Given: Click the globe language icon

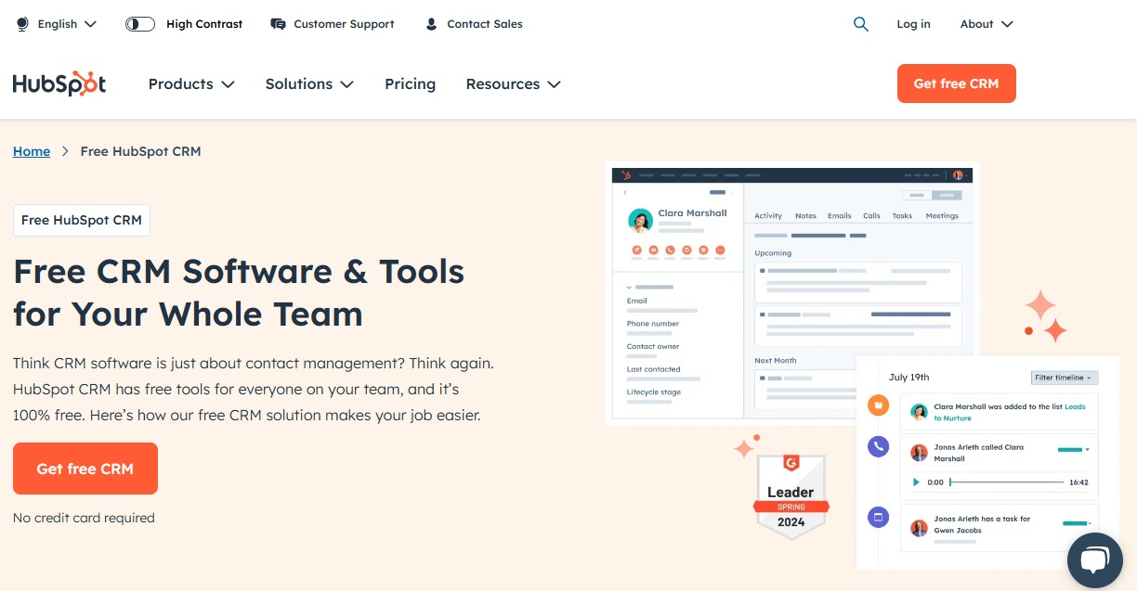Looking at the screenshot, I should pyautogui.click(x=23, y=24).
